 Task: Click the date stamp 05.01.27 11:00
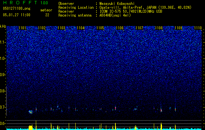[17, 15]
